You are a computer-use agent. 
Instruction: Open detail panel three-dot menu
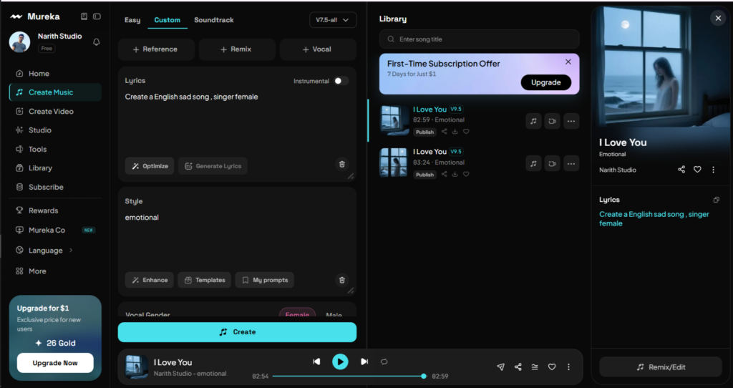tap(714, 170)
